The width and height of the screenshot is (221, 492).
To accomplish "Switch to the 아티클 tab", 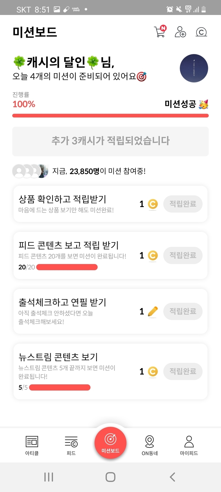I will pos(32,445).
